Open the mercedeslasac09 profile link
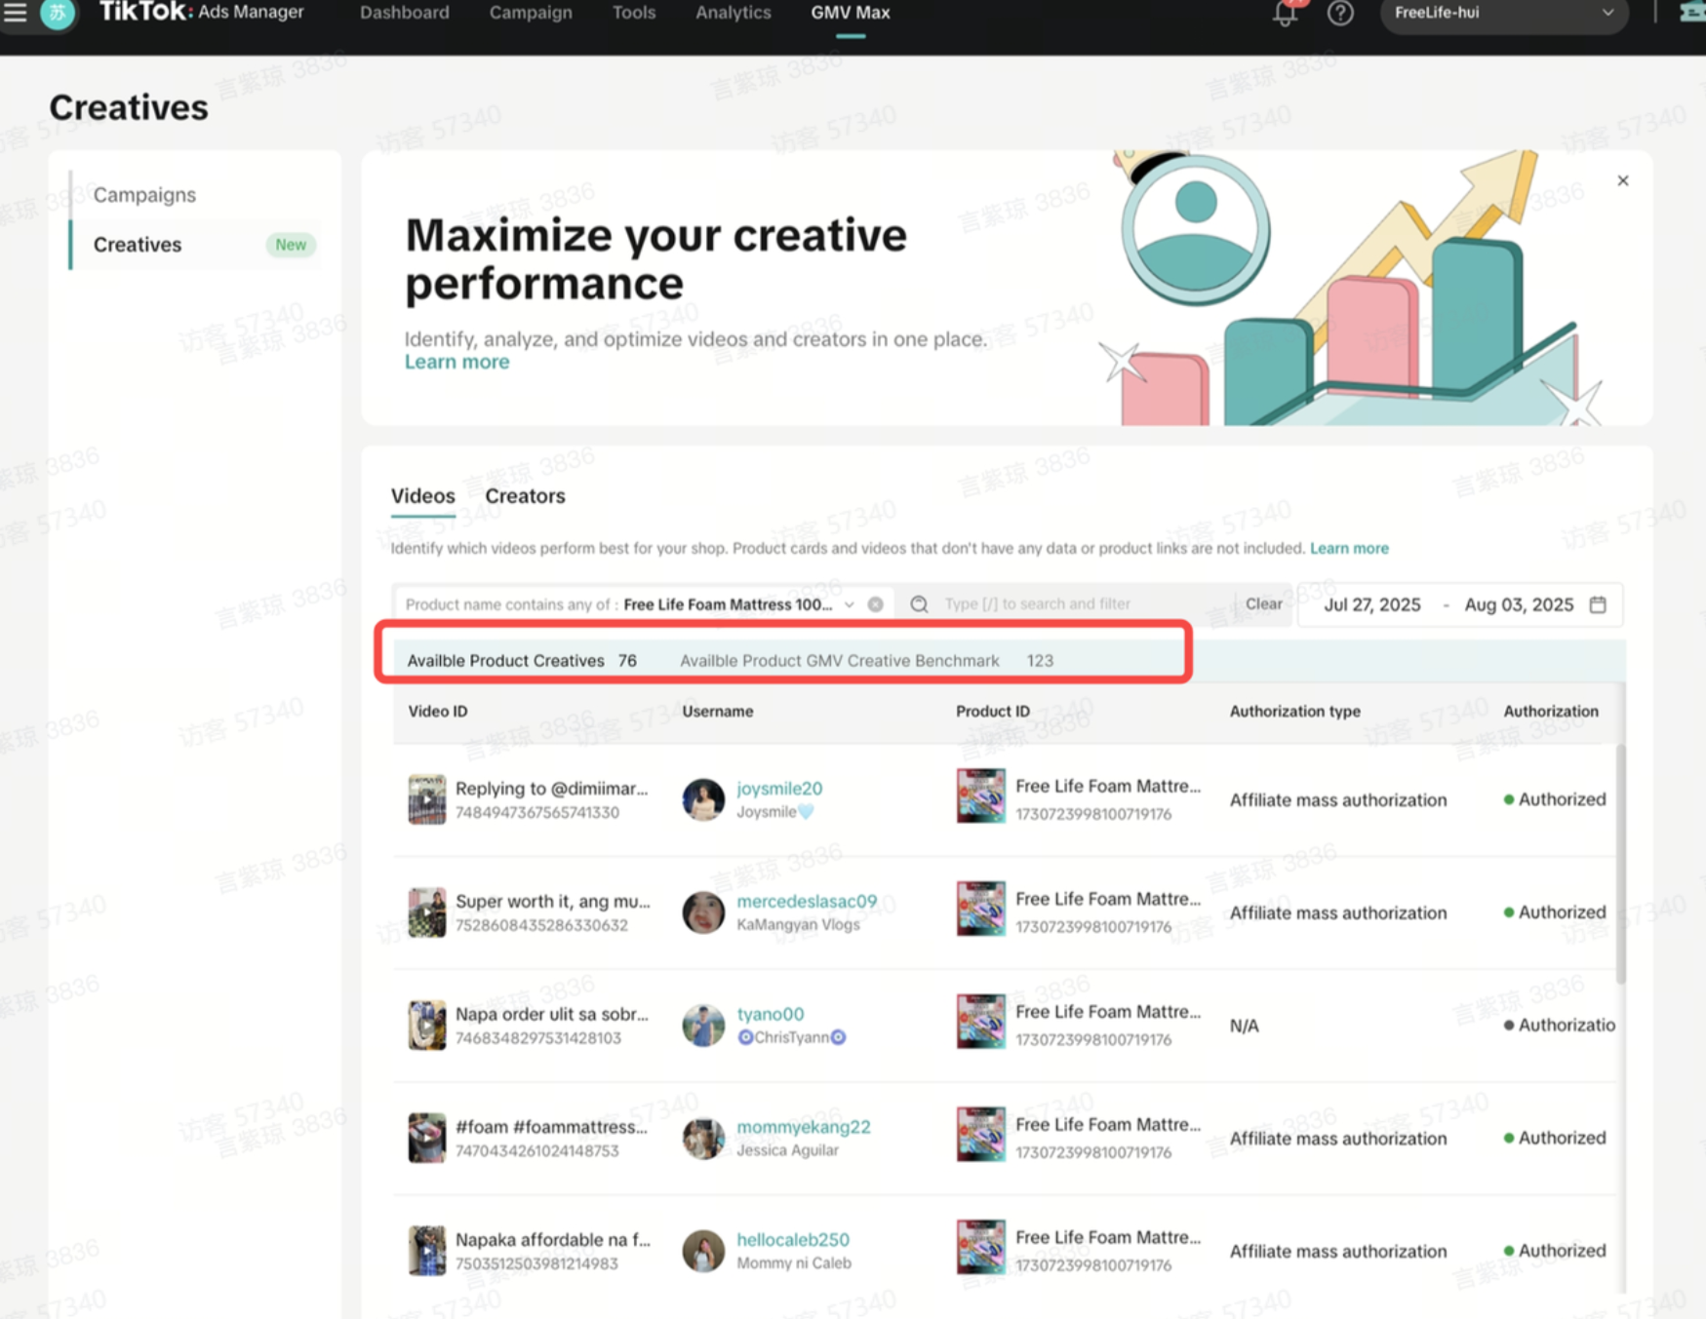Viewport: 1706px width, 1319px height. [807, 902]
